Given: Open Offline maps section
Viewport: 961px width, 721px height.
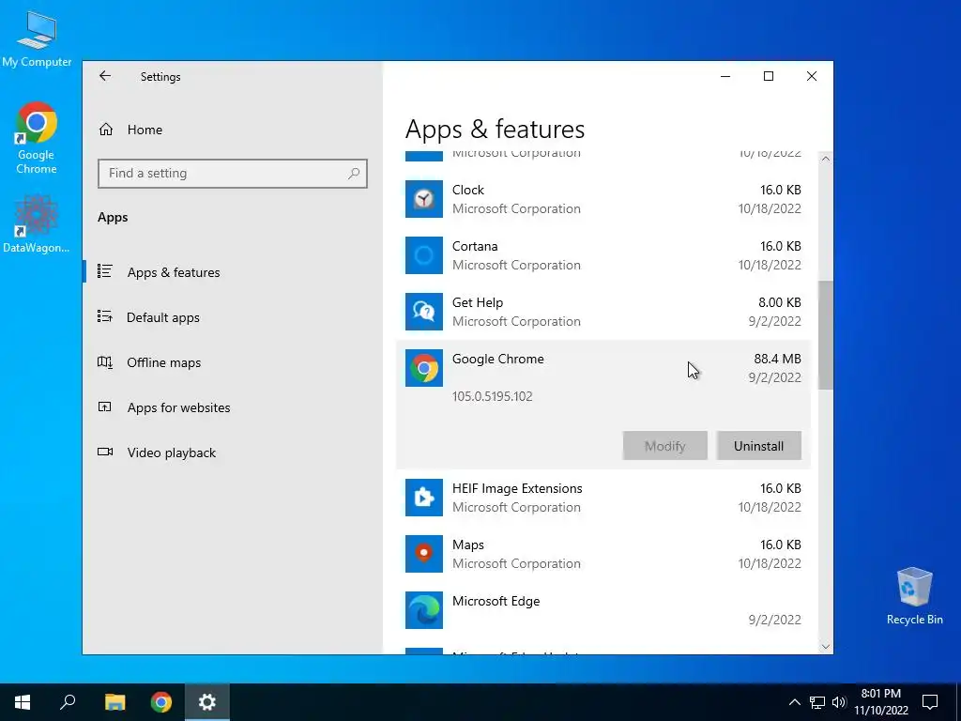Looking at the screenshot, I should (233, 362).
